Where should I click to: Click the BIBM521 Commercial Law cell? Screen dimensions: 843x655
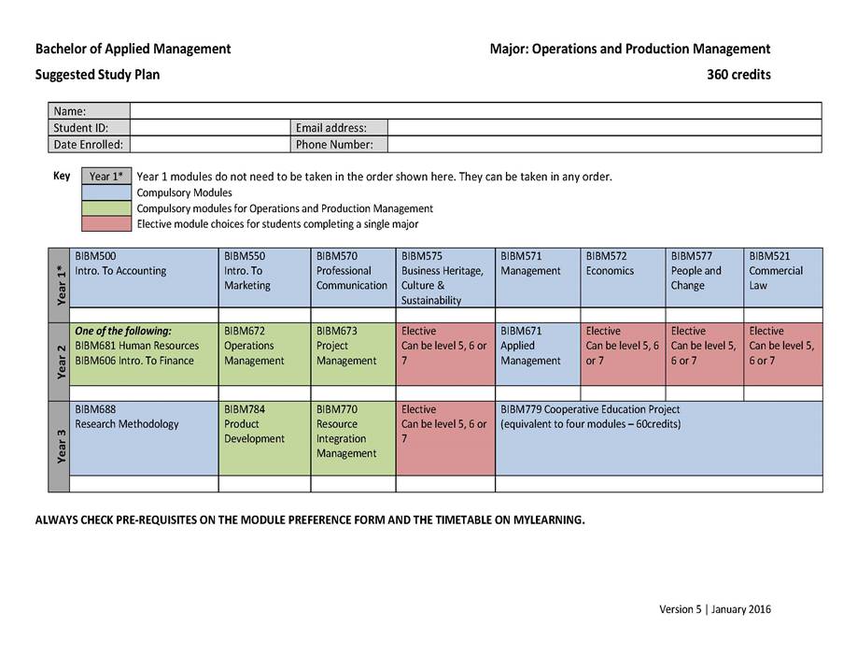coord(783,278)
